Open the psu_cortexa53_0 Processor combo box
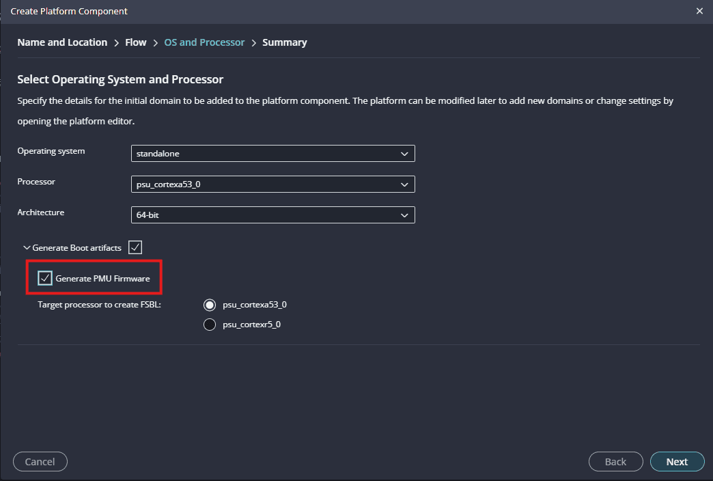Screen dimensions: 713x481 (x=266, y=184)
